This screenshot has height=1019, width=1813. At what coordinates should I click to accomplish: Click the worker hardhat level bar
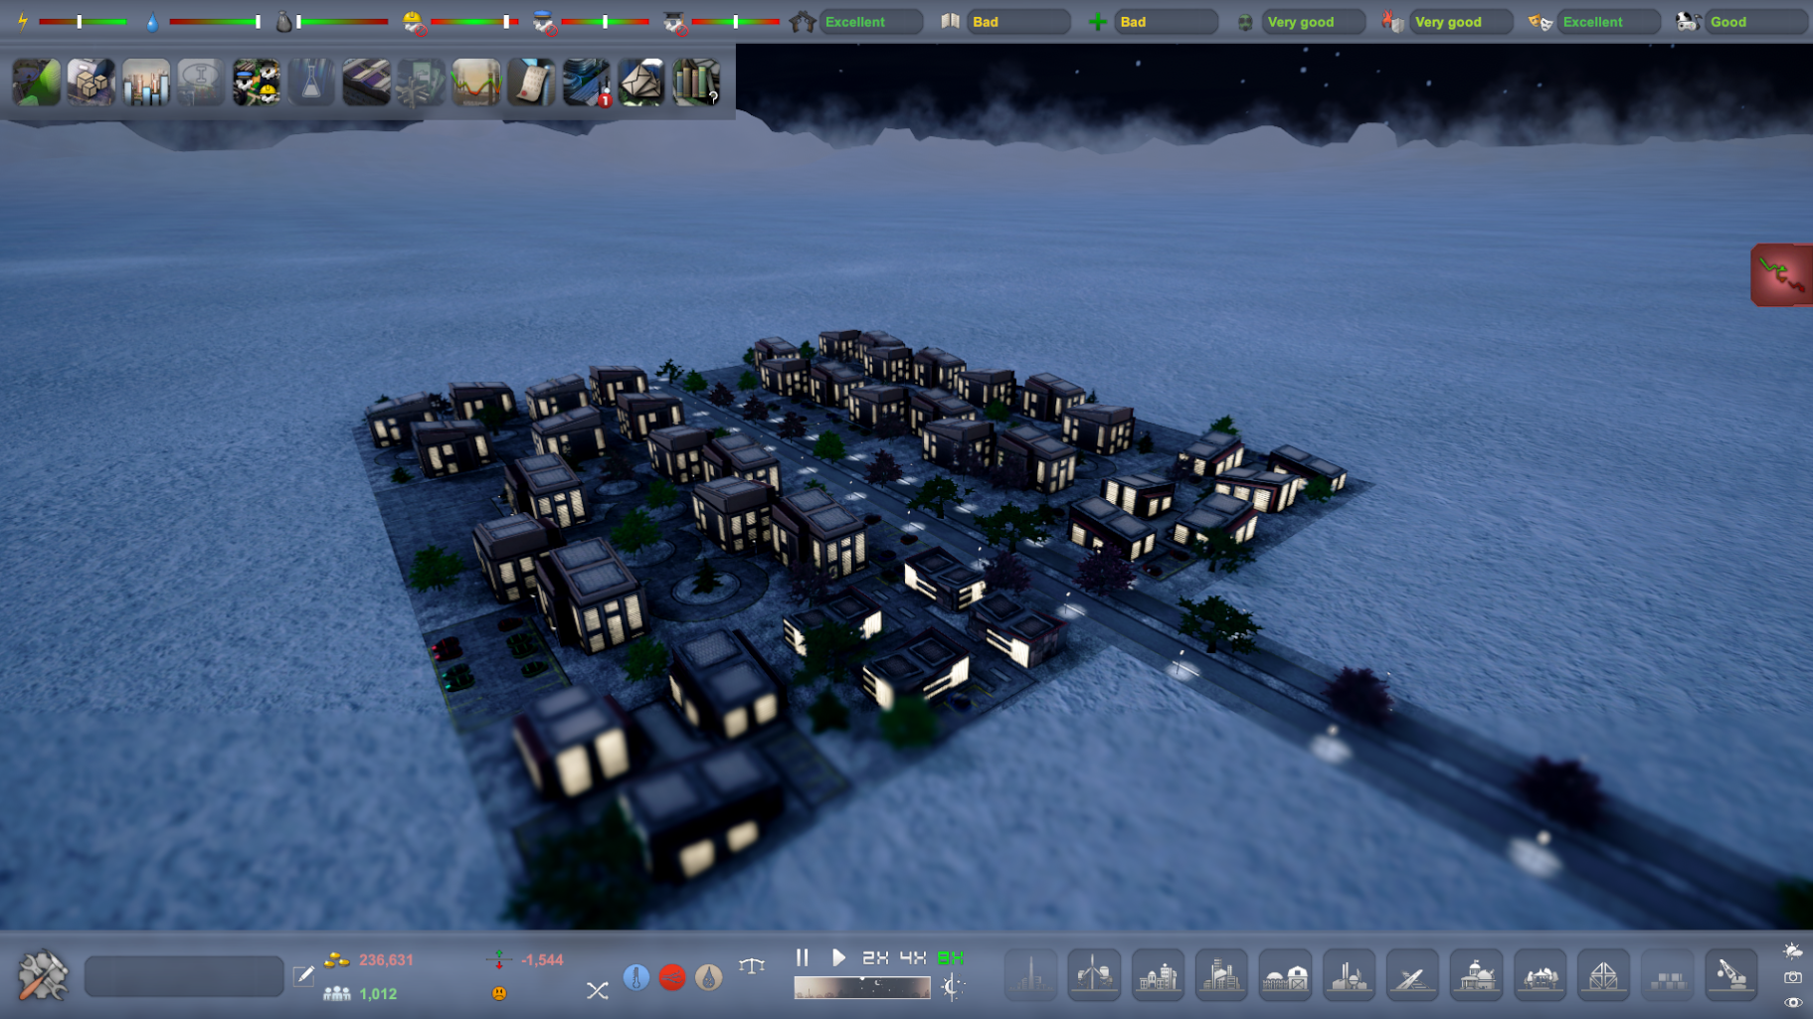(x=473, y=22)
